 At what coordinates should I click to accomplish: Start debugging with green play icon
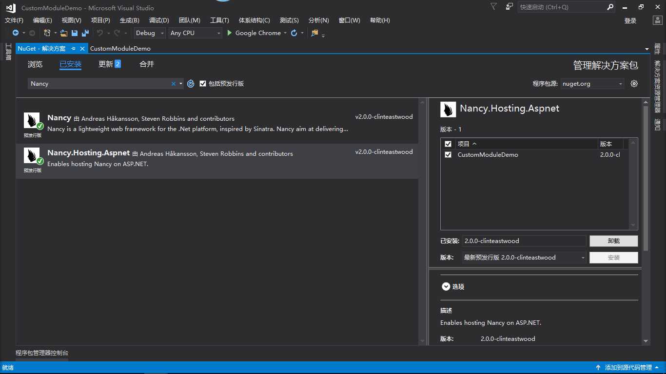point(230,33)
